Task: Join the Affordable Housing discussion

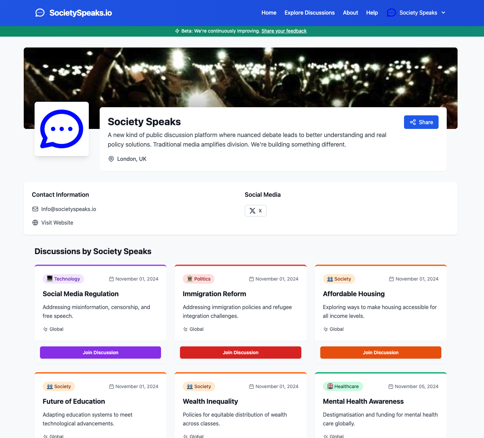Action: pyautogui.click(x=381, y=353)
